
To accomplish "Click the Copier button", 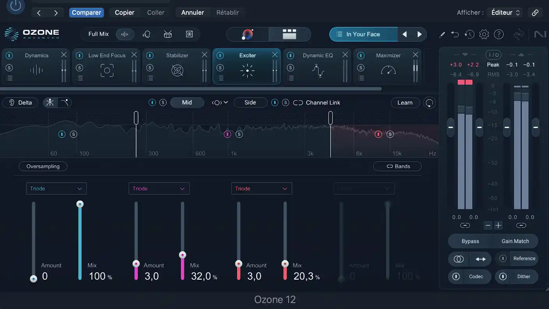I will pyautogui.click(x=125, y=12).
